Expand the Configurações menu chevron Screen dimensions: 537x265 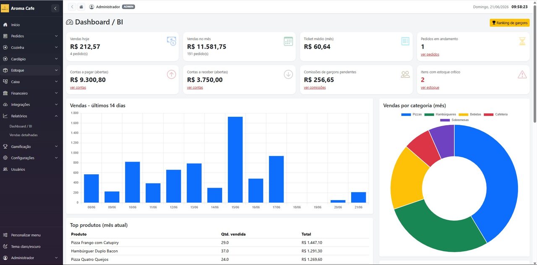(x=56, y=158)
